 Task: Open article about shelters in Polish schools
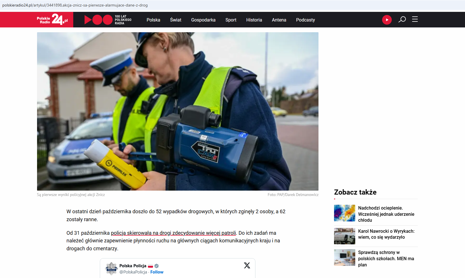pyautogui.click(x=386, y=258)
